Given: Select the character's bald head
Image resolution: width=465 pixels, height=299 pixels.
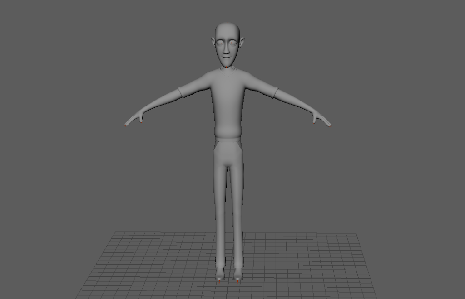Looking at the screenshot, I should (227, 31).
